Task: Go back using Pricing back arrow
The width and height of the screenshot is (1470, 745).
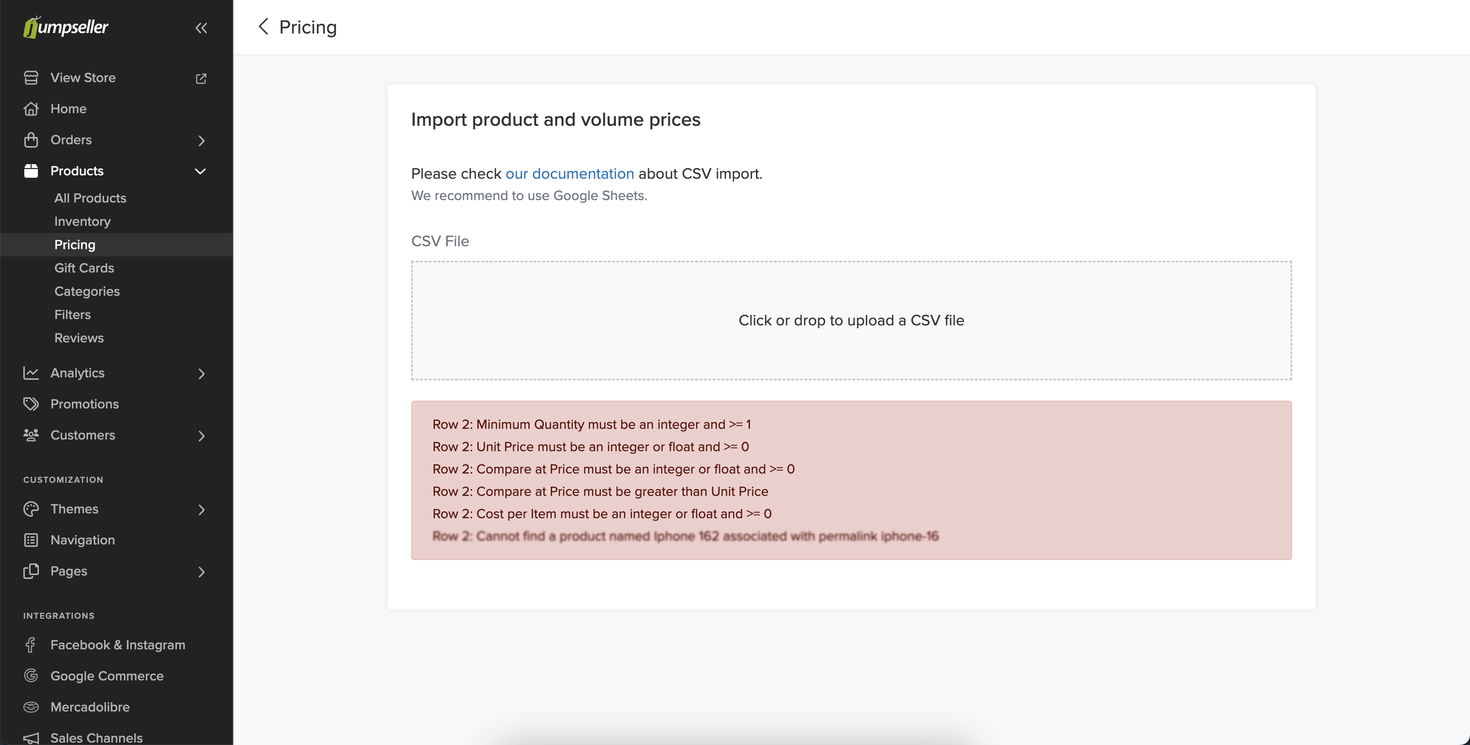Action: (263, 26)
